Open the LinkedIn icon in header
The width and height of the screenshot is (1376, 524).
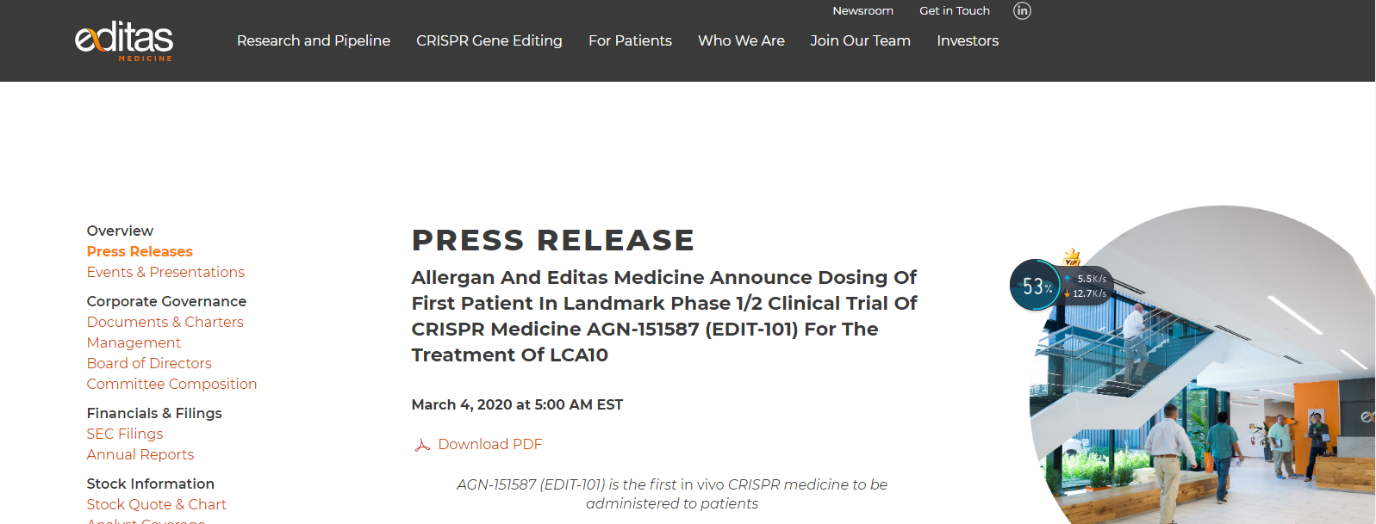pos(1022,11)
